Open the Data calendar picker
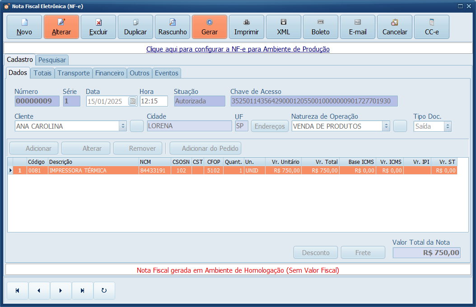Viewport: 476px width, 307px height. (x=132, y=102)
